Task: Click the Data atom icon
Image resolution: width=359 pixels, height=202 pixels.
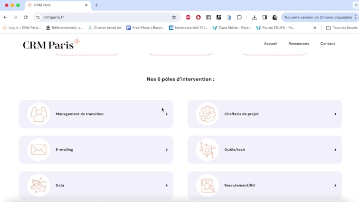Action: pyautogui.click(x=39, y=185)
